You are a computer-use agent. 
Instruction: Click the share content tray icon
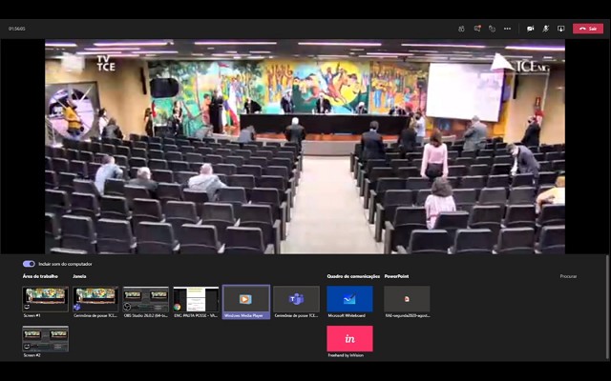coord(560,29)
